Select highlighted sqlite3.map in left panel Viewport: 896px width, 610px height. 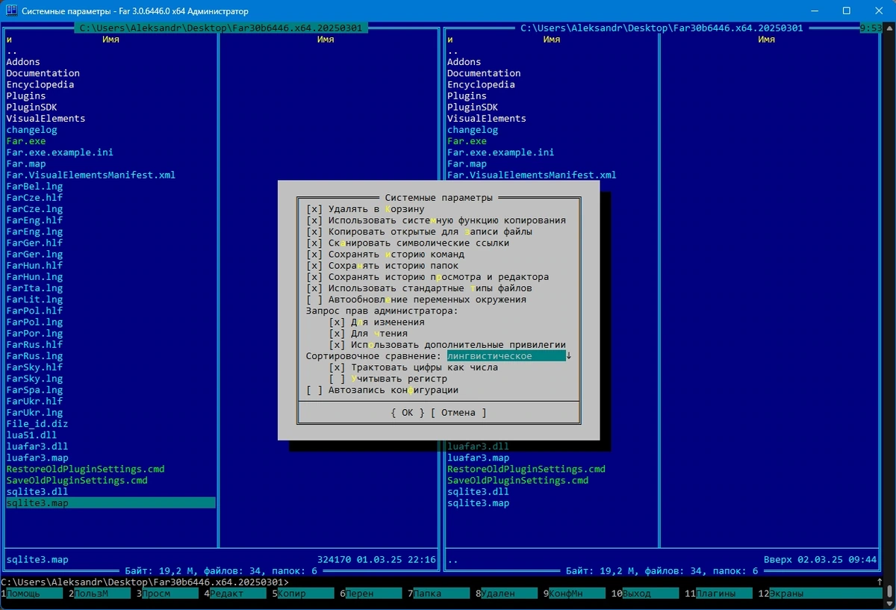111,502
